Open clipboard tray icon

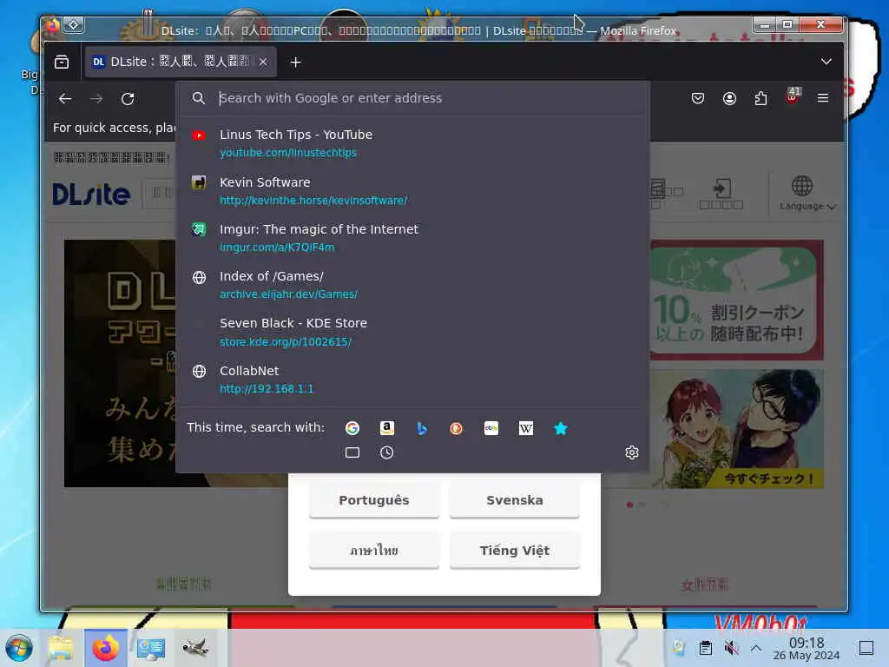coord(705,648)
